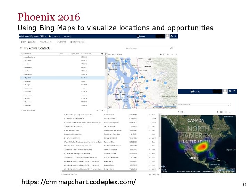Click the filter funnel icon in the grid header

coord(102,54)
